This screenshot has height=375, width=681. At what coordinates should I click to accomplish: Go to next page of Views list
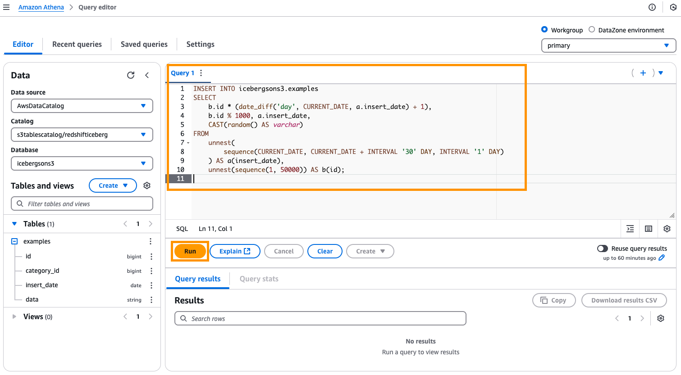tap(151, 316)
